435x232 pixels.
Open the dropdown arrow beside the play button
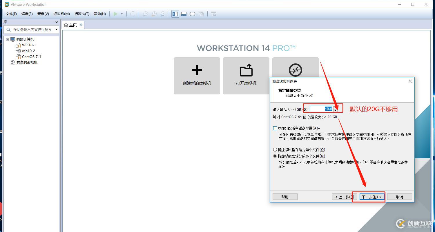122,14
